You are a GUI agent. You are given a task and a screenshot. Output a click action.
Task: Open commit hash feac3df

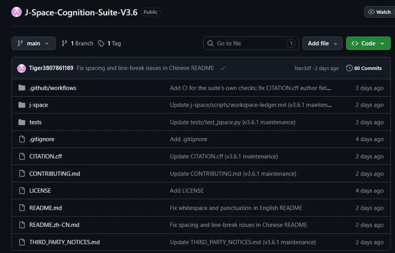point(303,68)
